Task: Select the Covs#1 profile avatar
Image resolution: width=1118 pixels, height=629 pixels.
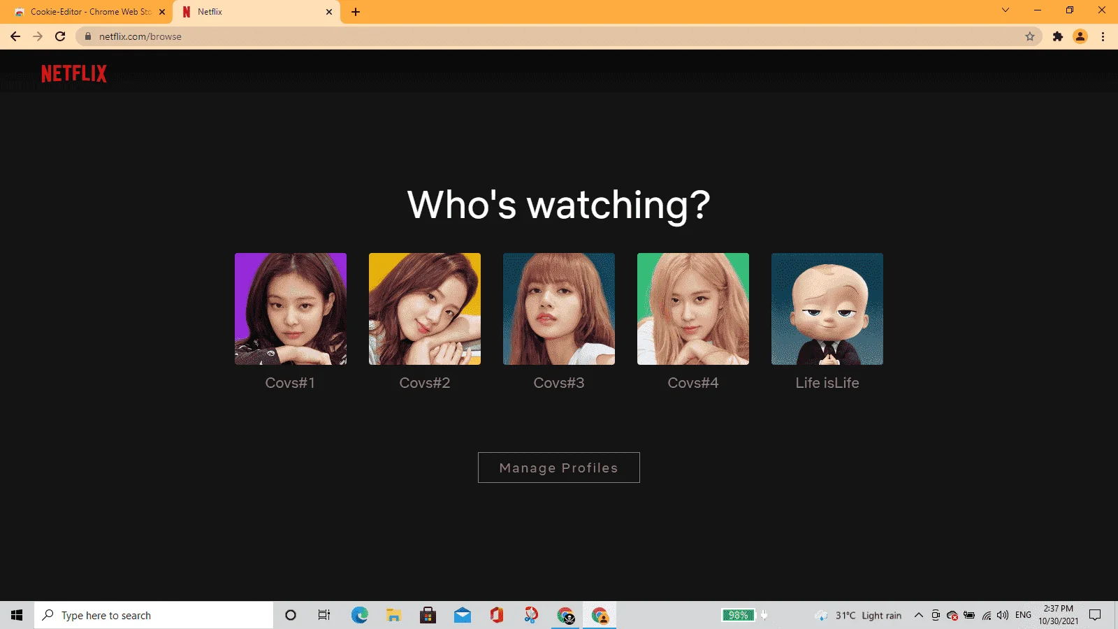Action: 291,309
